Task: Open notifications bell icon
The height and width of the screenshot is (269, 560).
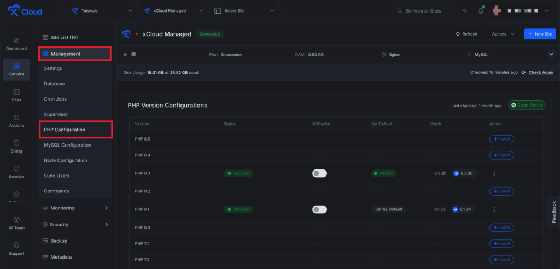Action: 481,11
